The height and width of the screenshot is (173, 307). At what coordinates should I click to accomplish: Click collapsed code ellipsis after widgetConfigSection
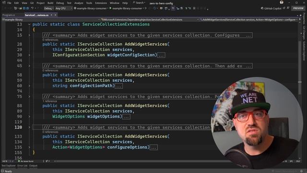pos(161,55)
